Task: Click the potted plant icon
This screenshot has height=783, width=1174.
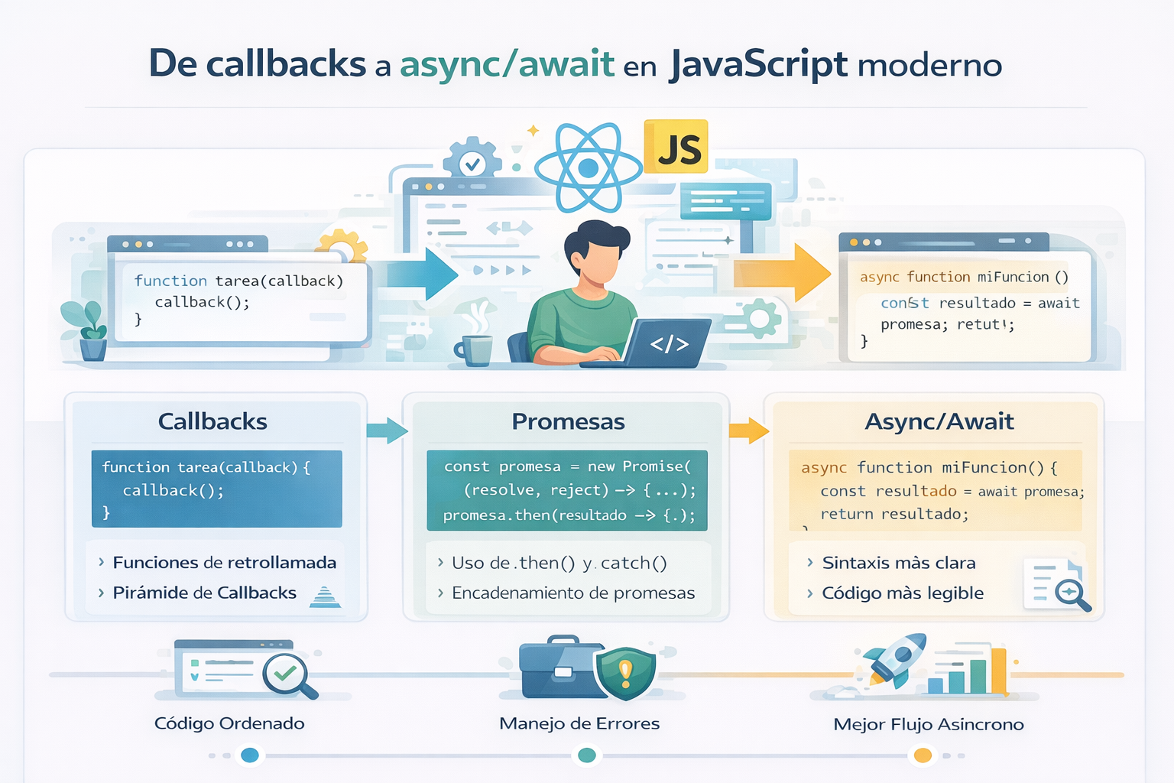Action: coord(86,330)
